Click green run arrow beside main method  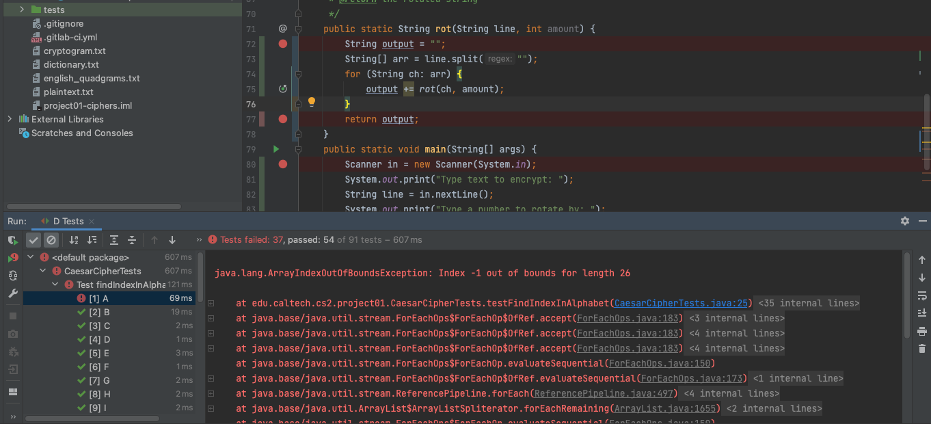[x=276, y=149]
